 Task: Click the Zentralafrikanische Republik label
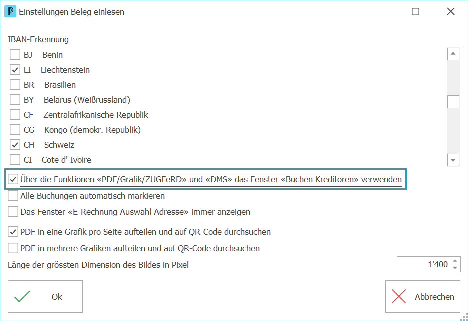pyautogui.click(x=96, y=115)
